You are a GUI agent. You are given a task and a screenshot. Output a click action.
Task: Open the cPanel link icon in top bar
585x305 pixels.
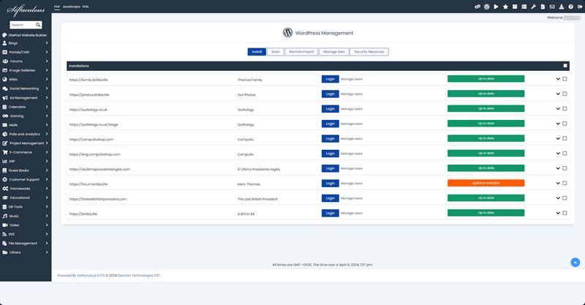tap(478, 7)
